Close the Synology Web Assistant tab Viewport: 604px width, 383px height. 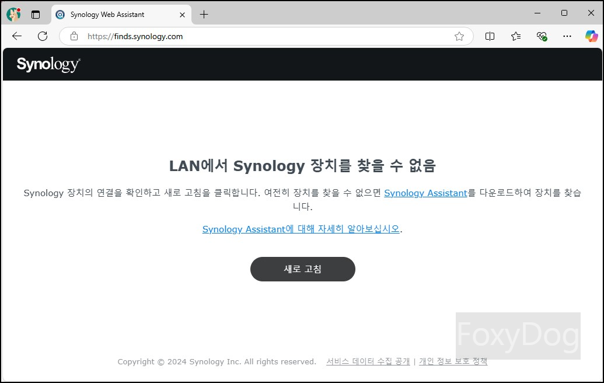[182, 15]
